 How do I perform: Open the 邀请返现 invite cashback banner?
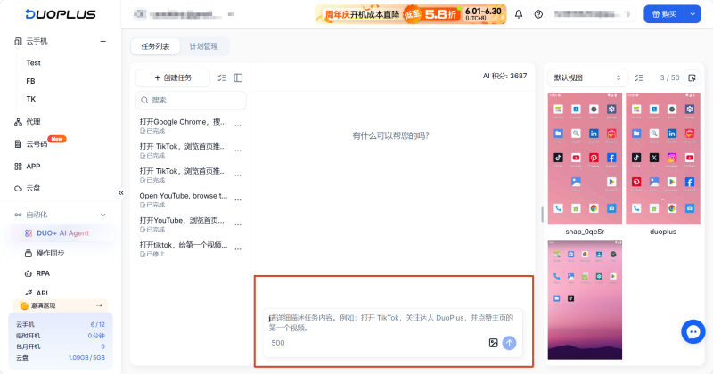pos(60,305)
